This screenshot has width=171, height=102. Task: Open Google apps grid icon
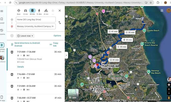click(162, 11)
